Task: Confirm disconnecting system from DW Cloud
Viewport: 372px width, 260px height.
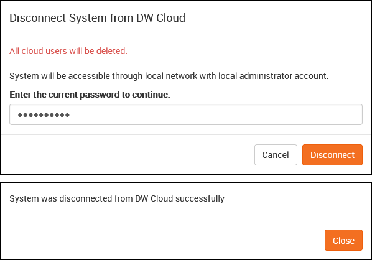Action: 332,155
